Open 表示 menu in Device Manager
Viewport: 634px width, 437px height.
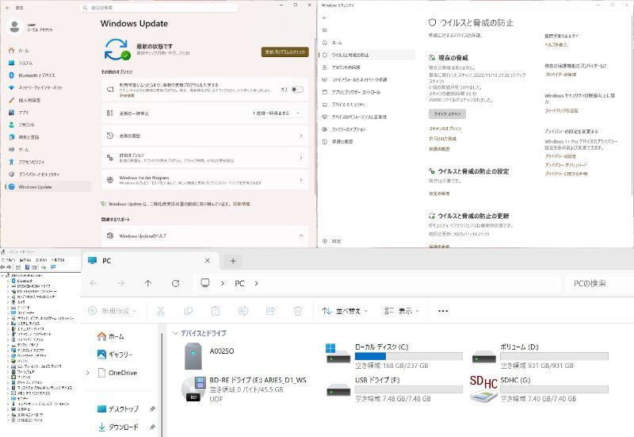41,260
